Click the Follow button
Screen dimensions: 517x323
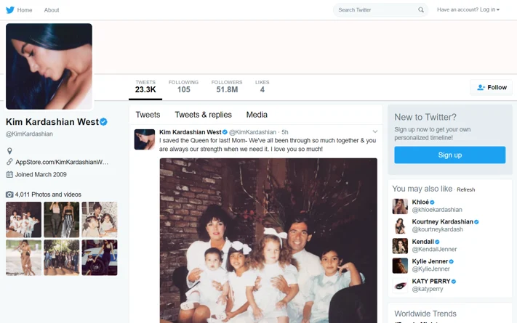[492, 87]
